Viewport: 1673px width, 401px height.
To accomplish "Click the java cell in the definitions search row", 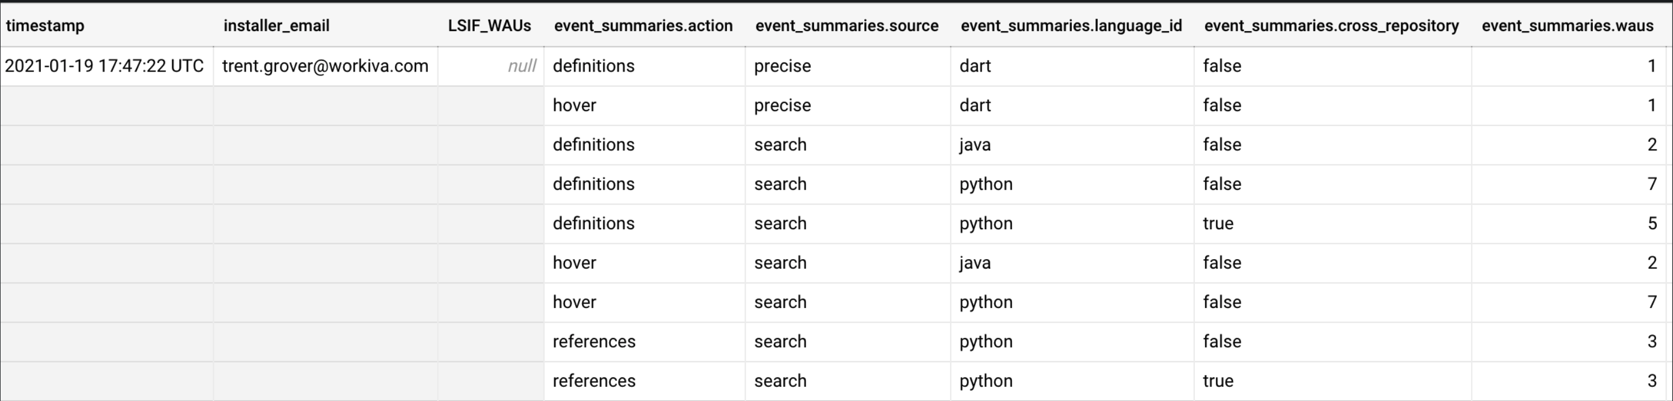I will pos(975,145).
